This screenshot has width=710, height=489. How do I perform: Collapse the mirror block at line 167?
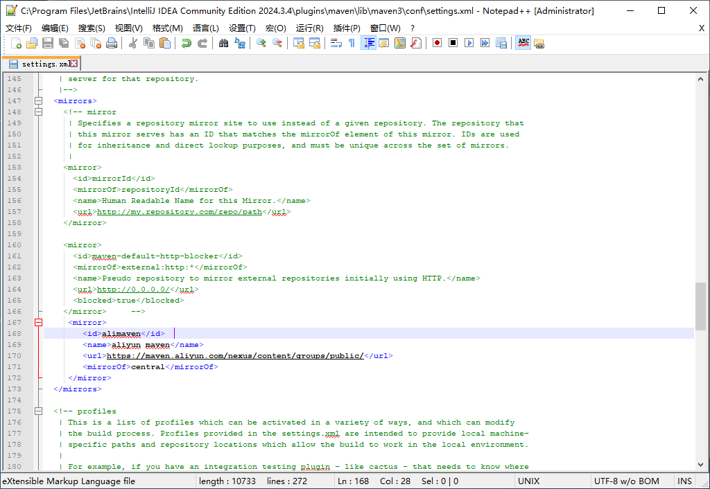[39, 323]
